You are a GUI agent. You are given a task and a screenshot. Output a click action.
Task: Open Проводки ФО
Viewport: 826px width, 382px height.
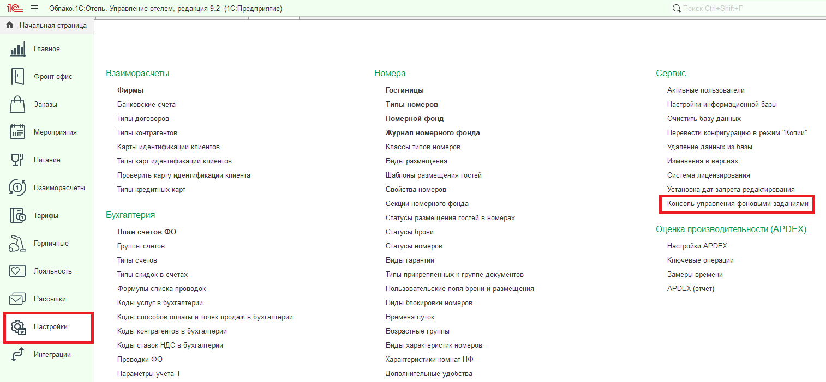coord(140,359)
